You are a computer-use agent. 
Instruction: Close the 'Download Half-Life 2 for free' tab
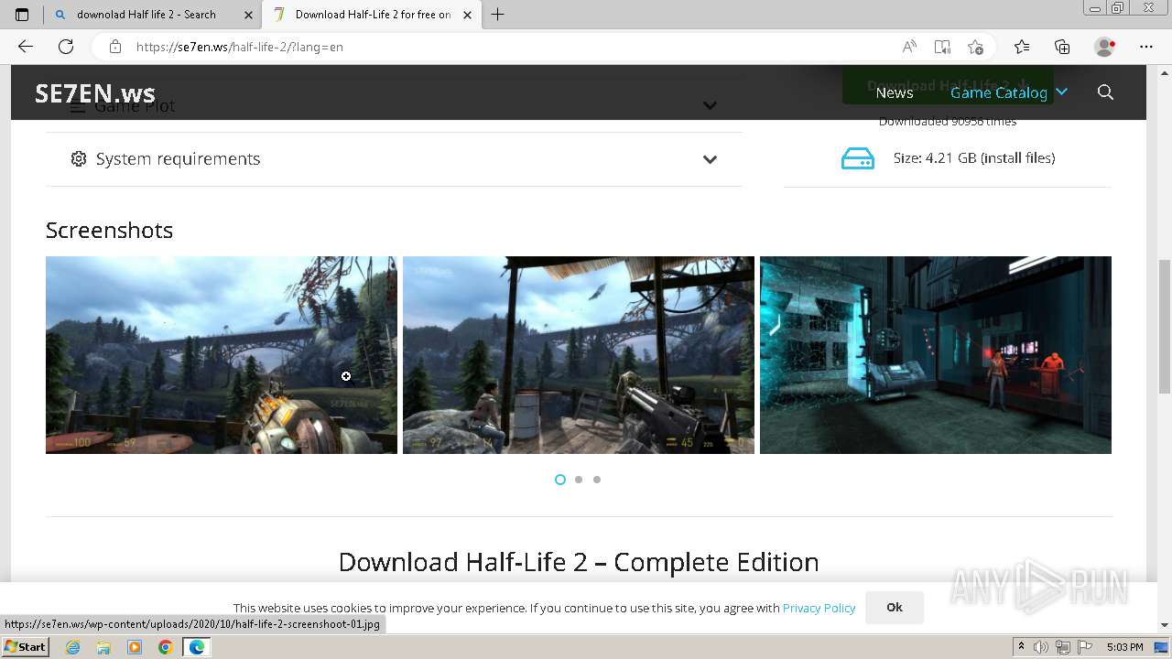point(468,15)
